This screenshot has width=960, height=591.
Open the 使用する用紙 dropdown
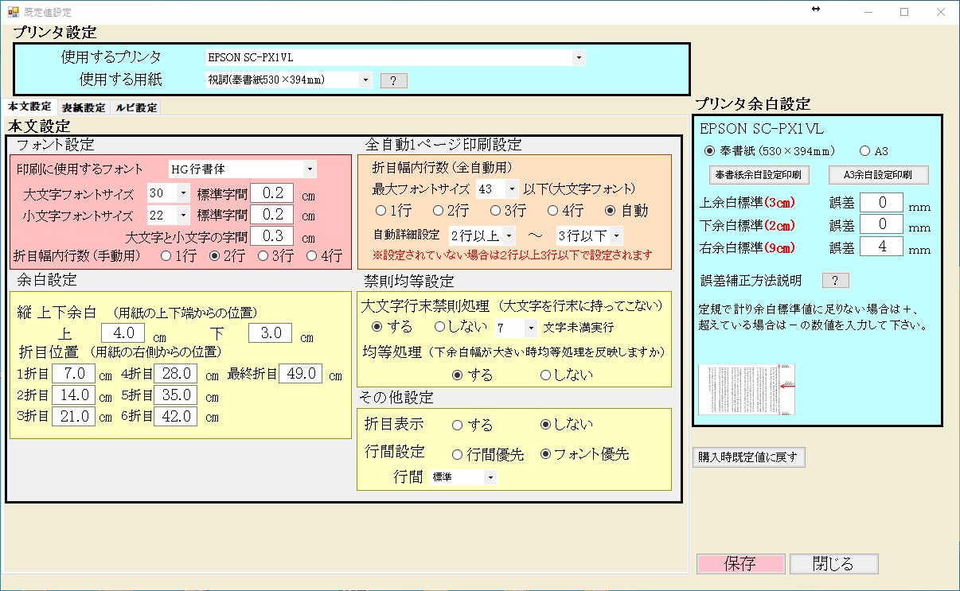point(365,80)
